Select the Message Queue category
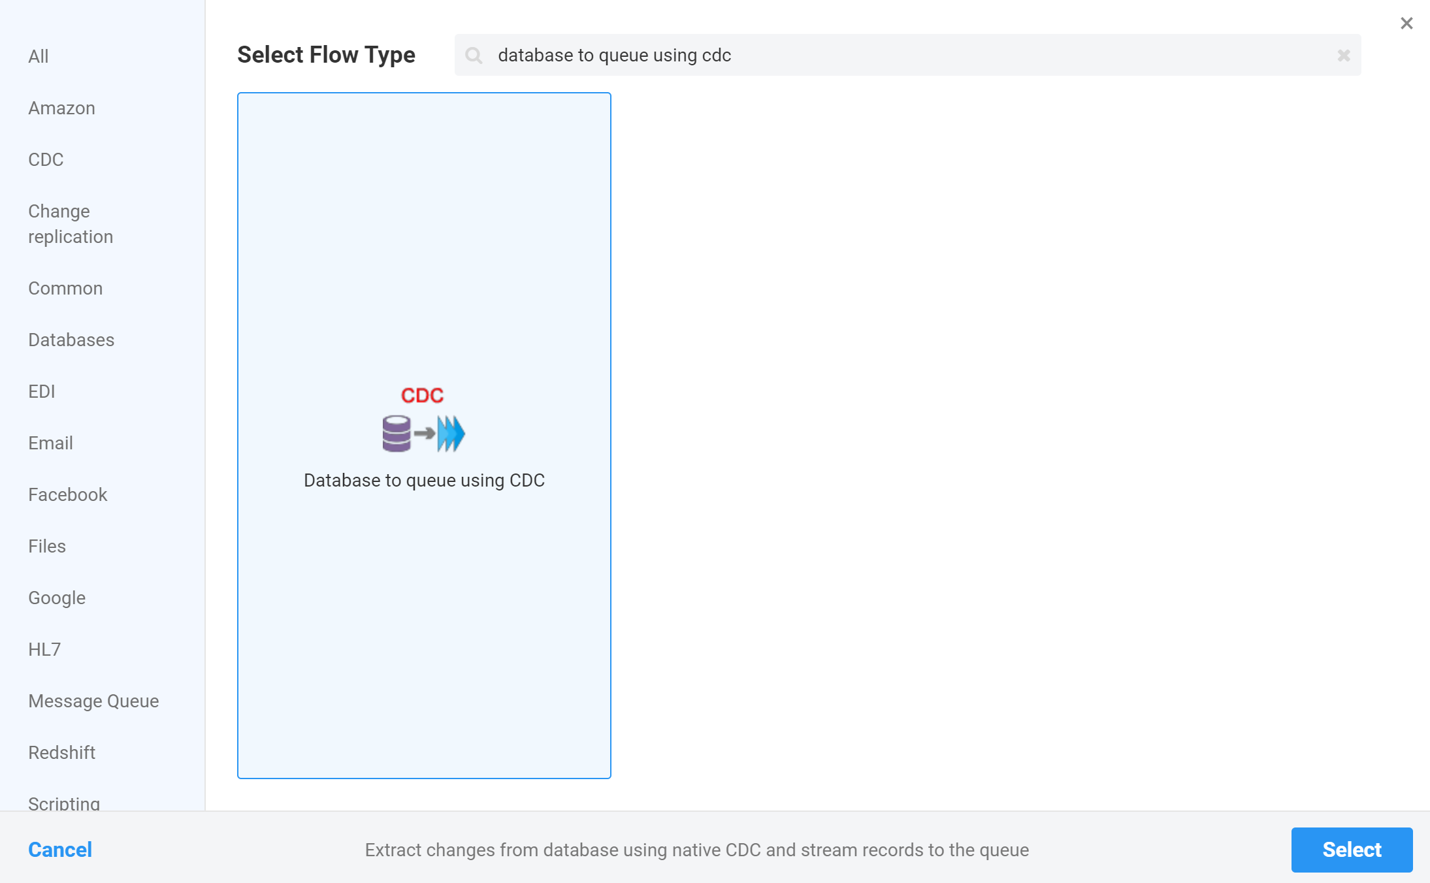This screenshot has width=1430, height=883. (x=93, y=701)
